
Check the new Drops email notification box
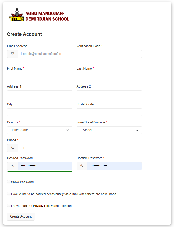8,194
